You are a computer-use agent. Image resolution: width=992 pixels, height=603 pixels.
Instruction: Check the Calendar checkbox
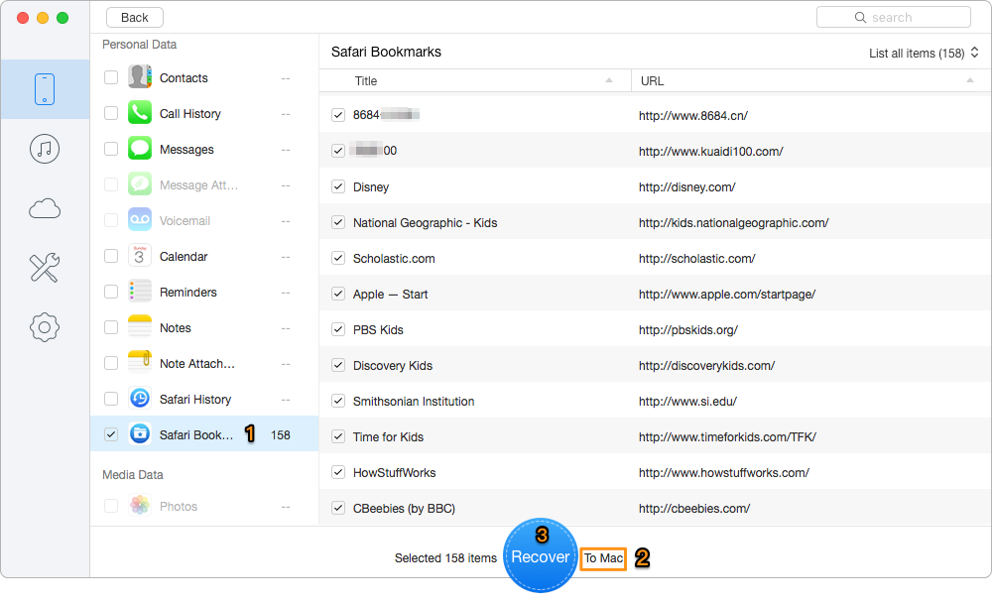point(111,256)
